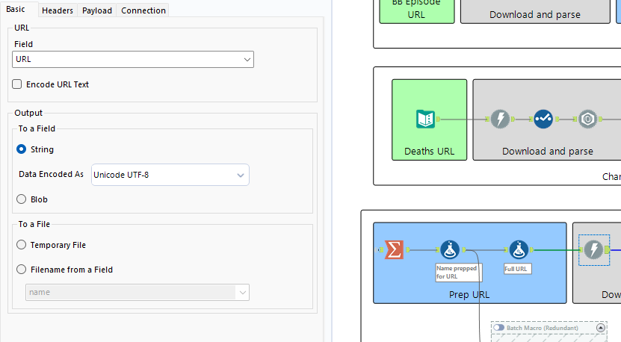Choose the Temporary File option
This screenshot has width=621, height=342.
click(x=22, y=245)
